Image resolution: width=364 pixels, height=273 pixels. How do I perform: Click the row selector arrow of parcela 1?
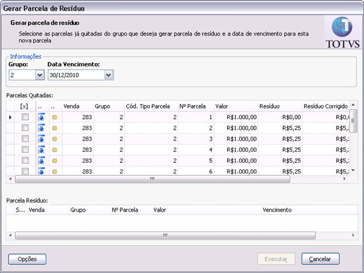[10, 117]
